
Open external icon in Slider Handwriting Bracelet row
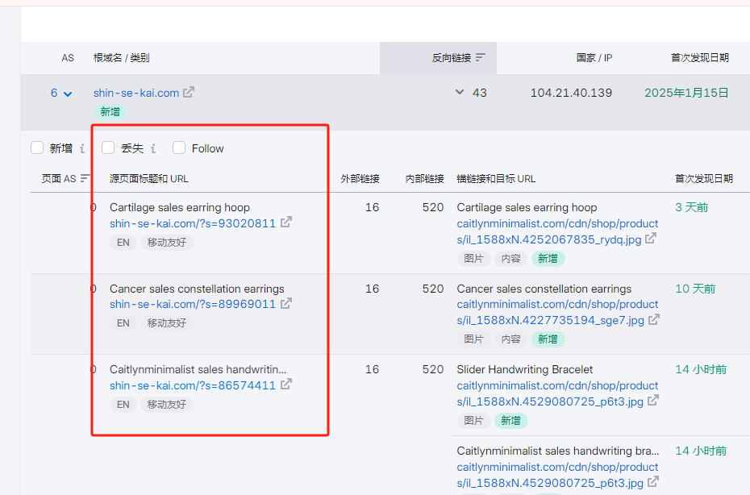[x=653, y=401]
